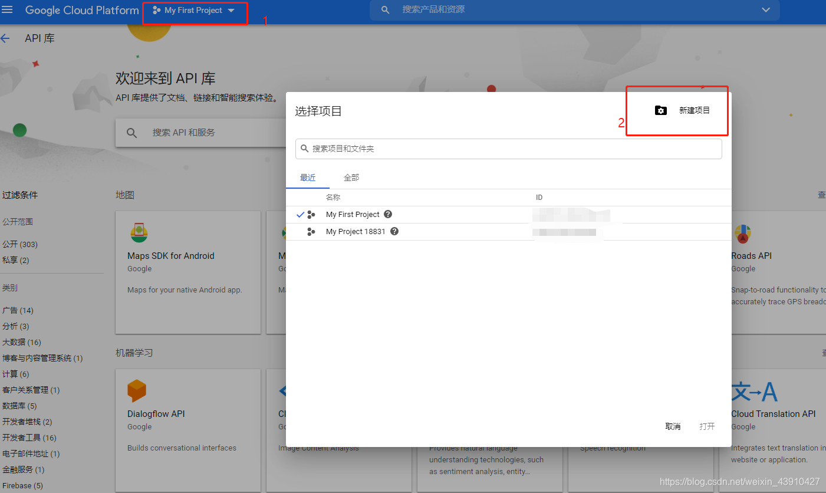Click the search icon in project dialog

305,149
